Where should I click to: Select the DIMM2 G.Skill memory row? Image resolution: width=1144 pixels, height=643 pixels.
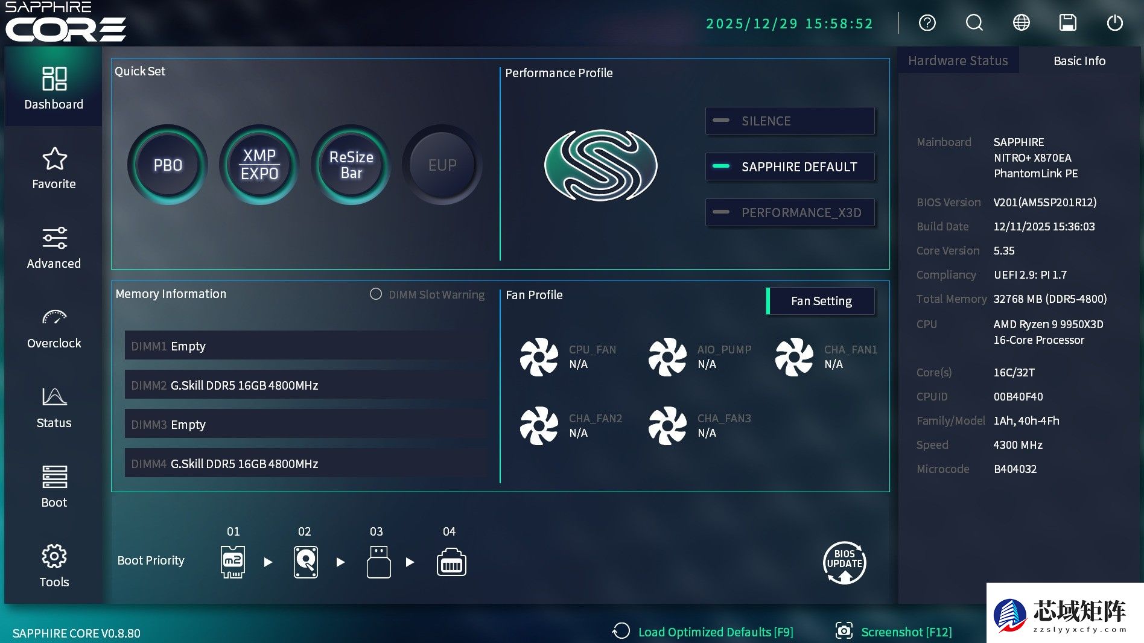coord(305,385)
